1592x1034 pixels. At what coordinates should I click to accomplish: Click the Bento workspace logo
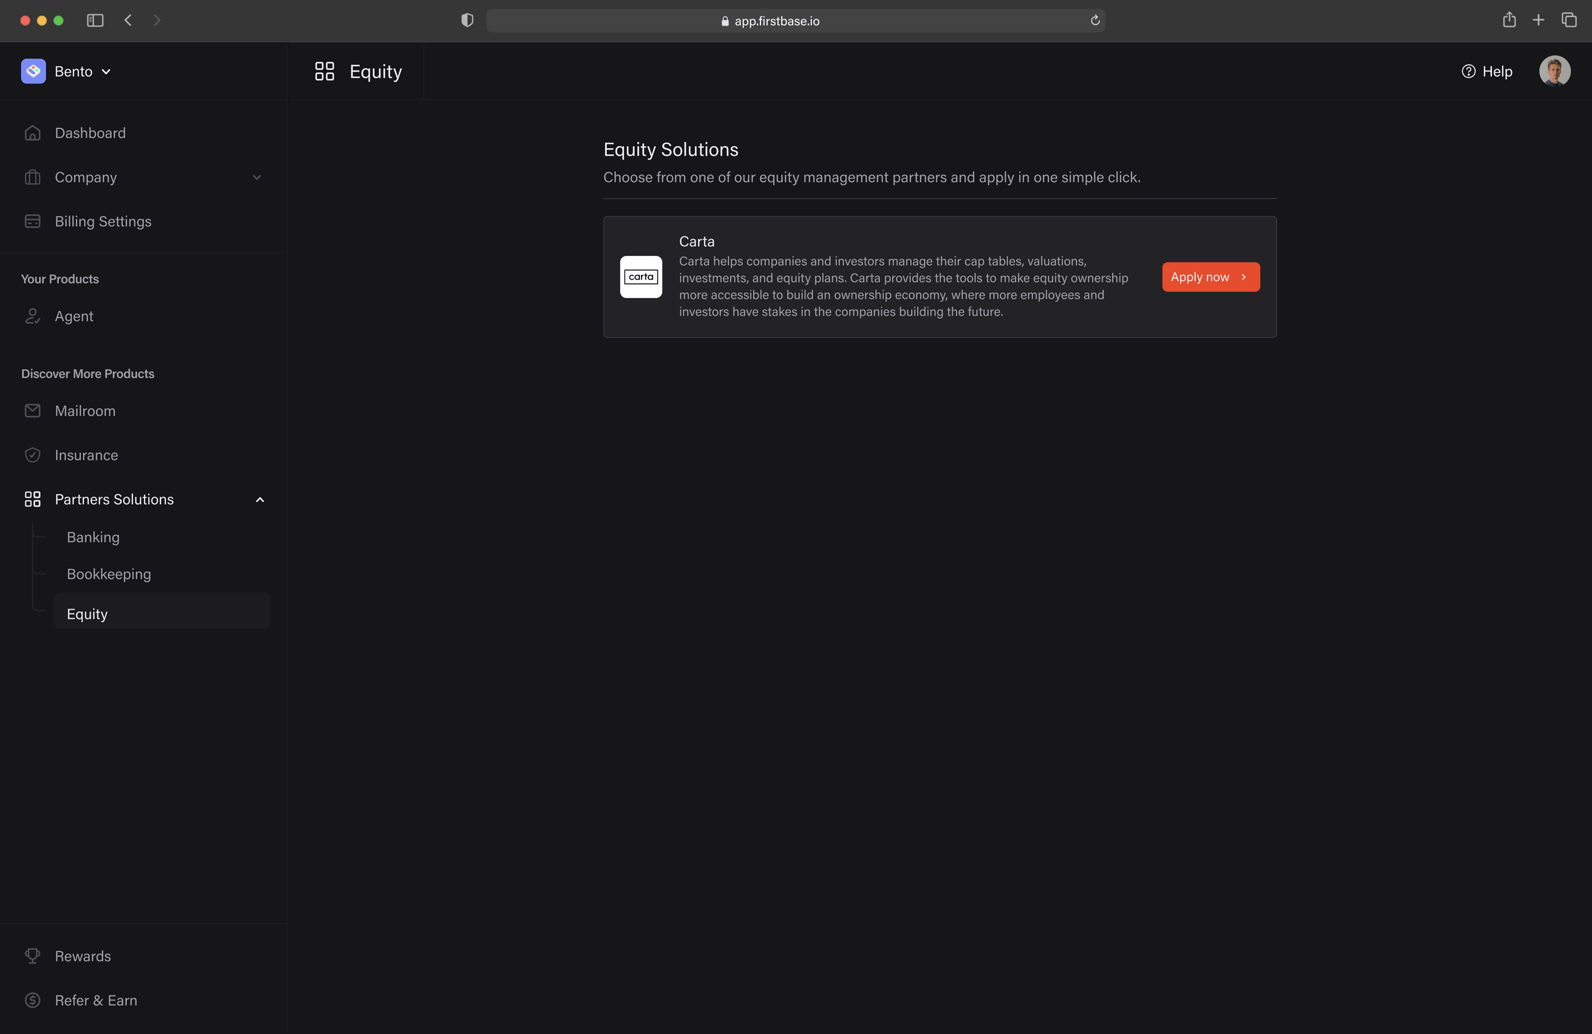[x=34, y=71]
